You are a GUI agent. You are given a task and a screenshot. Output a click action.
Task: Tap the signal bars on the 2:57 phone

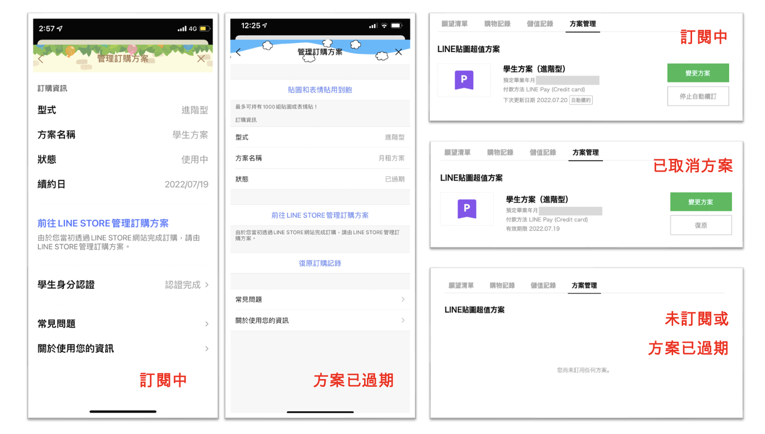point(182,29)
